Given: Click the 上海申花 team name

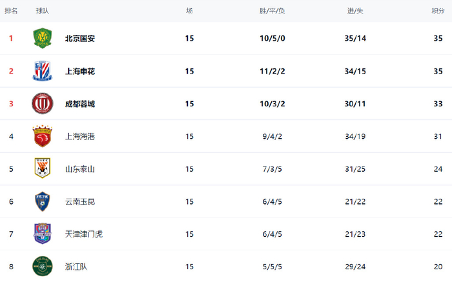Looking at the screenshot, I should (80, 71).
